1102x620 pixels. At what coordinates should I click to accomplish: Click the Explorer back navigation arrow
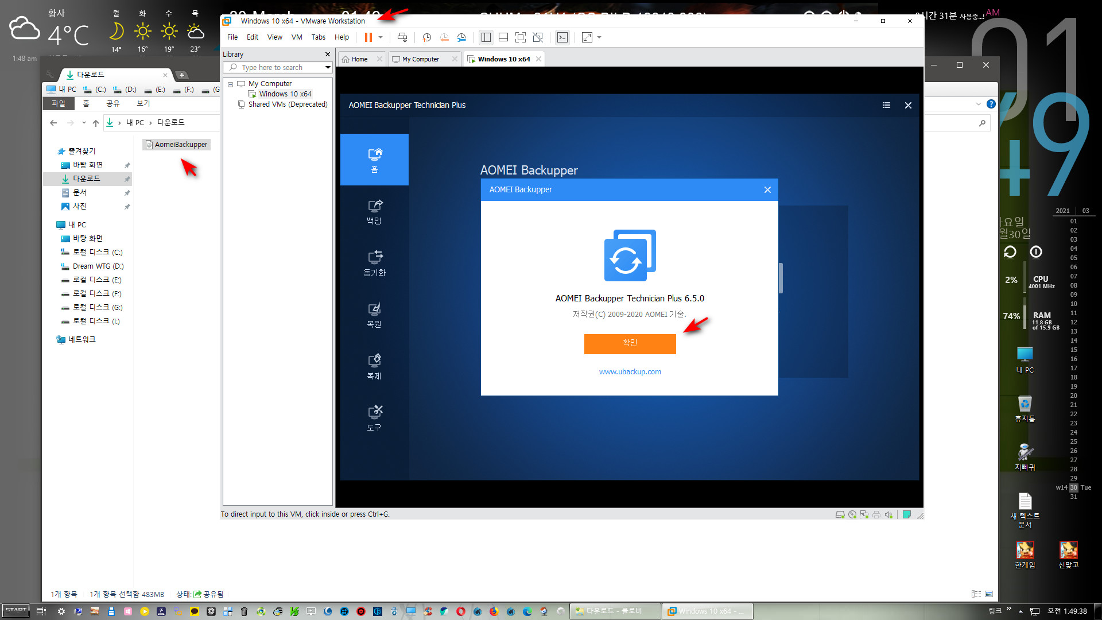tap(53, 123)
